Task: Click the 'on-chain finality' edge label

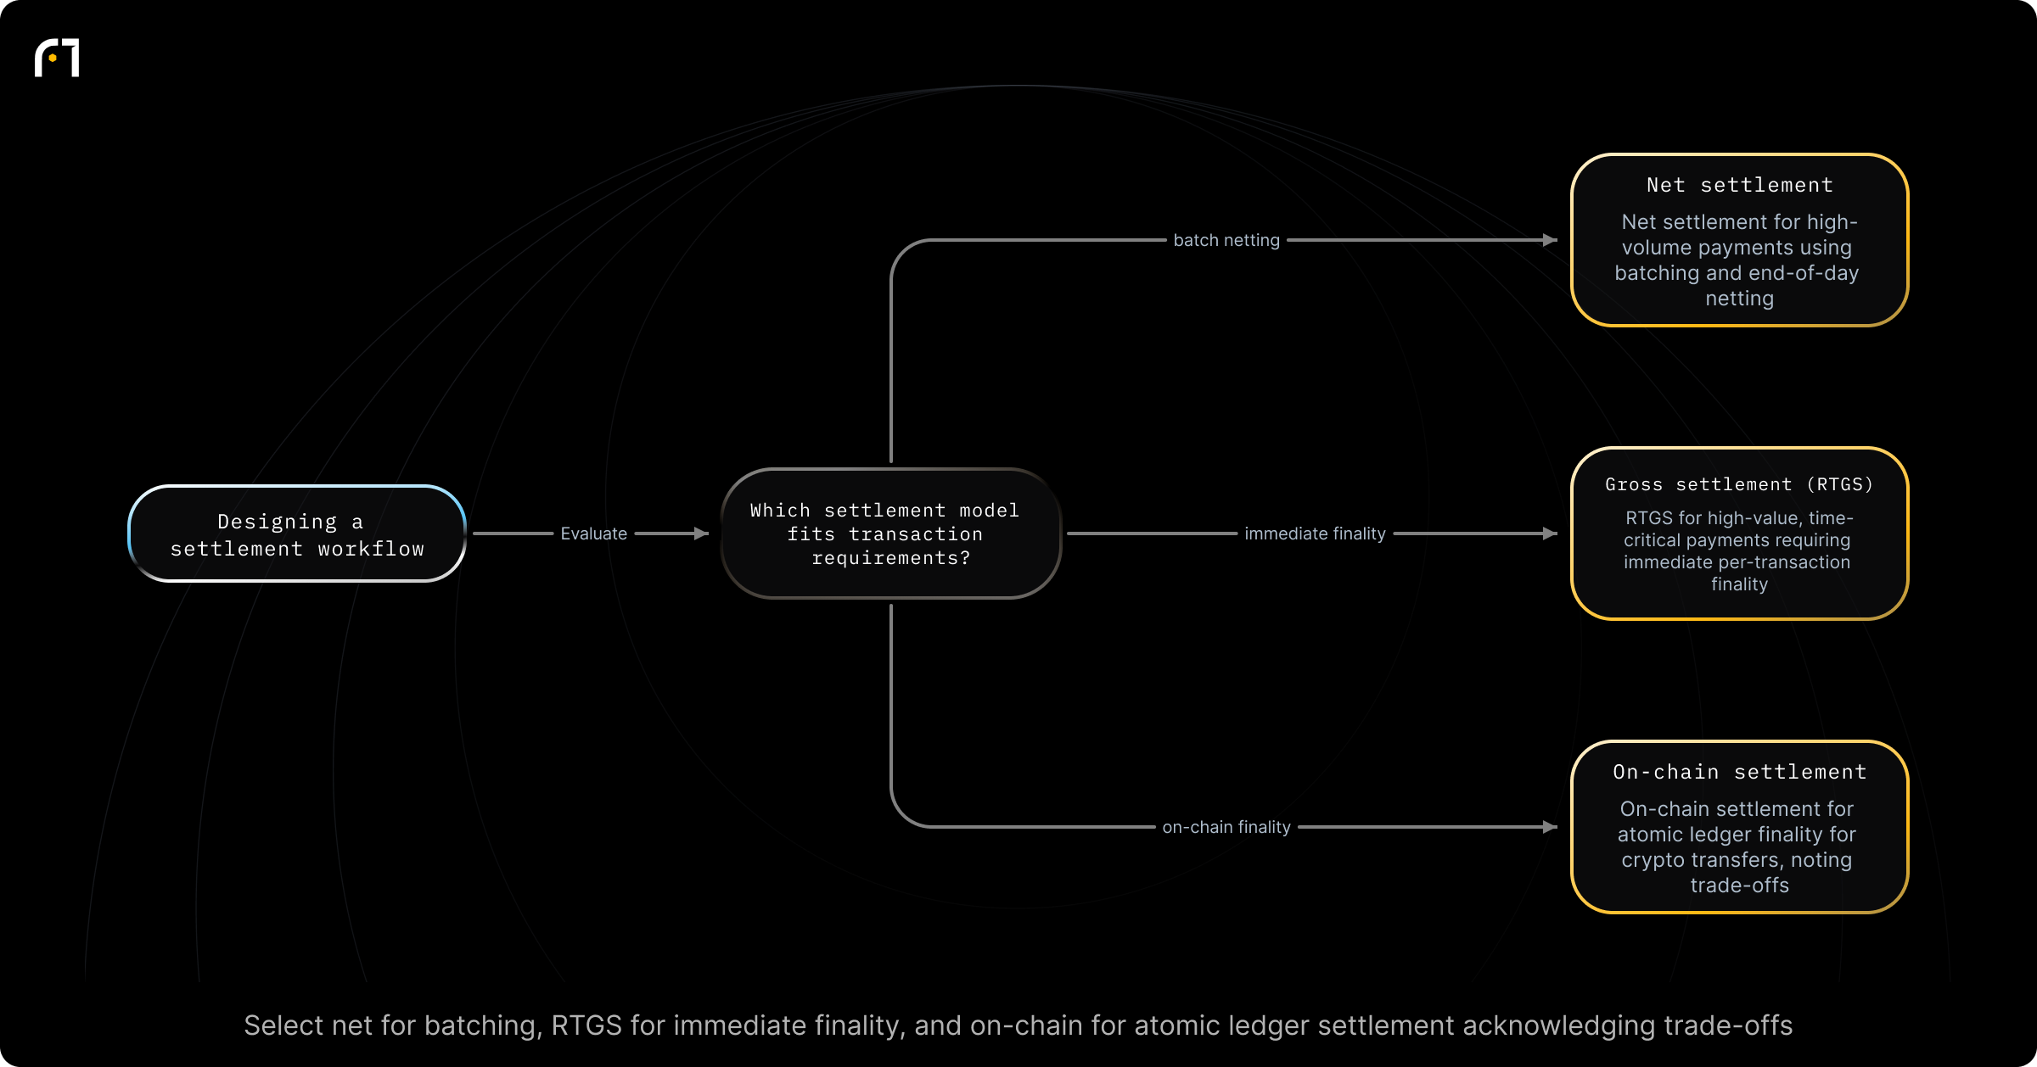Action: (1226, 827)
